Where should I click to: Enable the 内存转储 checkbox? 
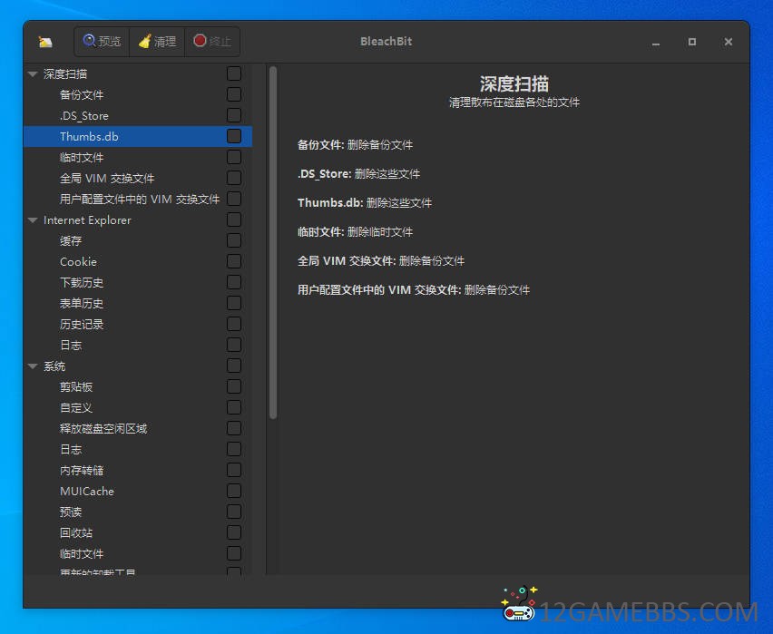[234, 470]
